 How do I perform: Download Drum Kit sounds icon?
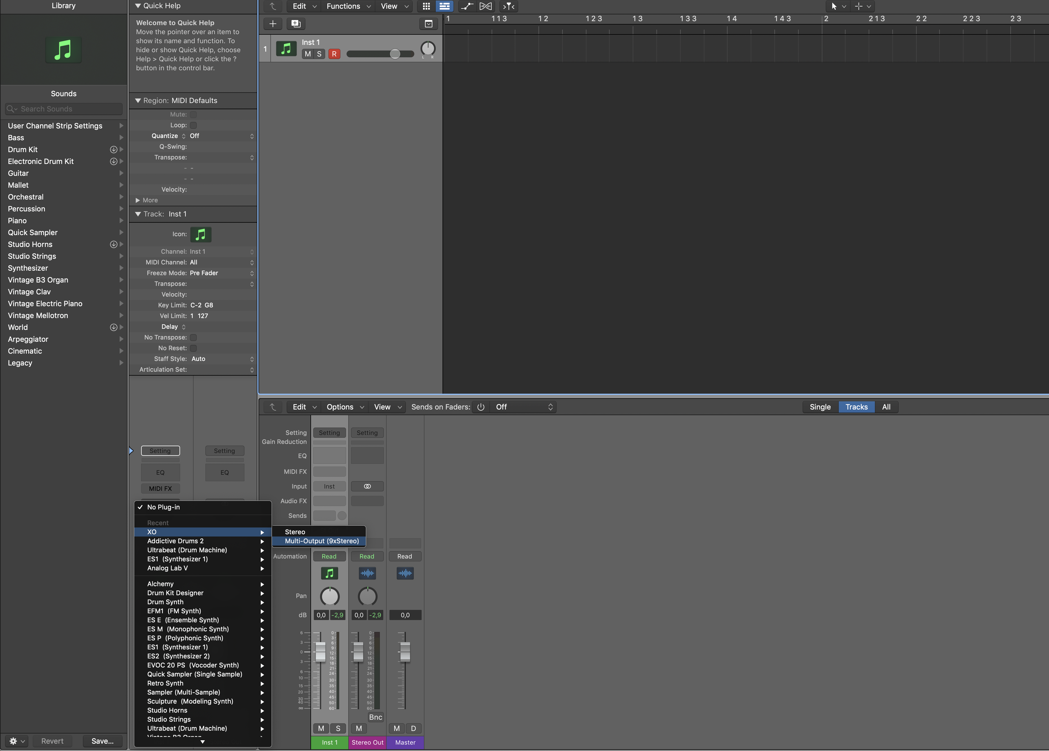tap(113, 150)
